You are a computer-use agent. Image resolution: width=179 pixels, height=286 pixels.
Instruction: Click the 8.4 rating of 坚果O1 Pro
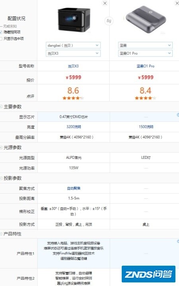[x=146, y=90]
